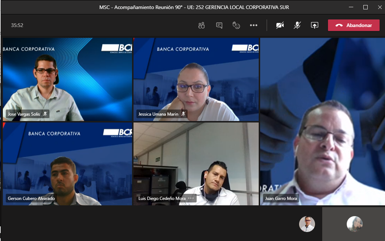385x241 pixels.
Task: Close the meeting window
Action: (x=380, y=7)
